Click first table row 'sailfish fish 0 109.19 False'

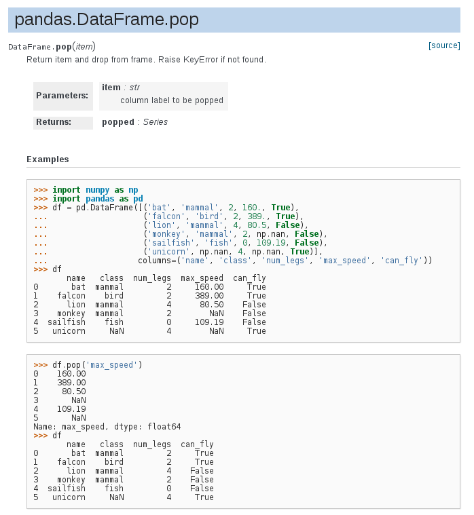tap(149, 322)
